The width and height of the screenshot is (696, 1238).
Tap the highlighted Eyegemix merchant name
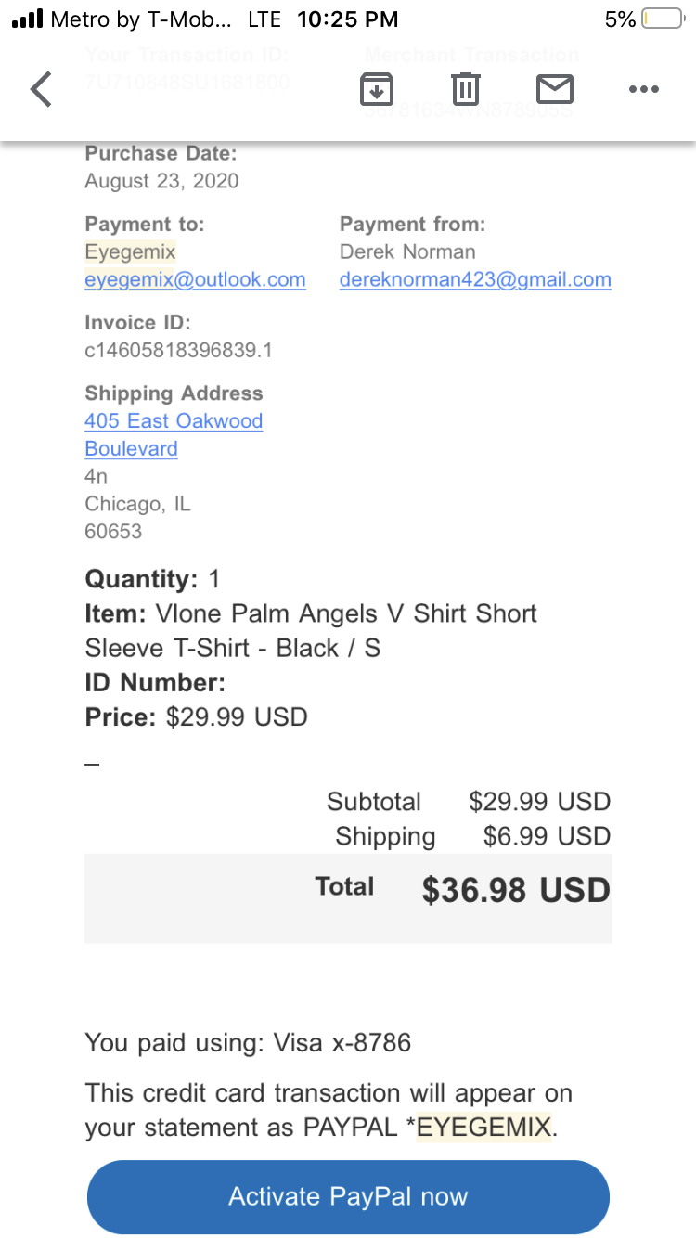click(130, 251)
